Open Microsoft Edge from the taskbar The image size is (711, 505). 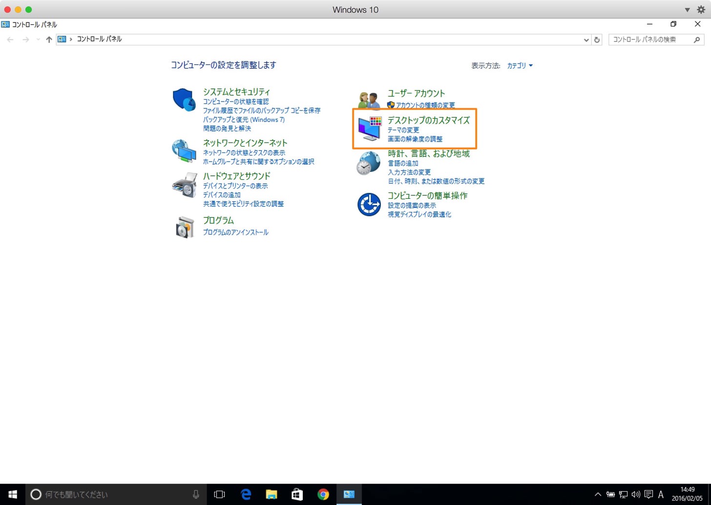pyautogui.click(x=246, y=494)
